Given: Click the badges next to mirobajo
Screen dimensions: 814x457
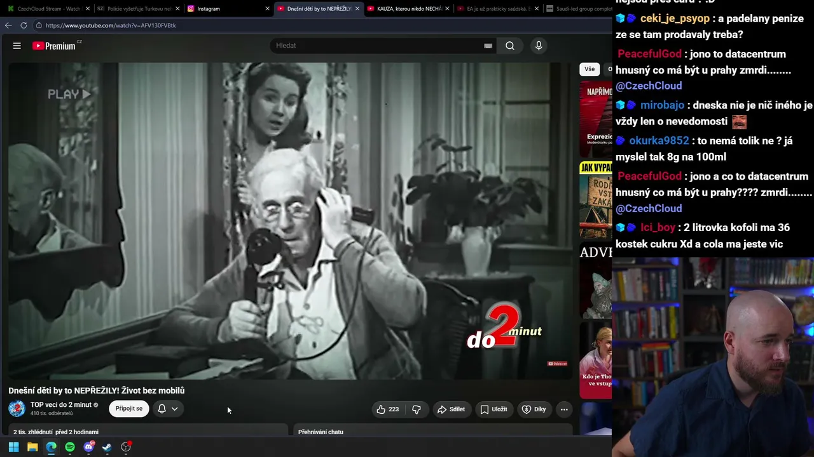Looking at the screenshot, I should click(626, 105).
